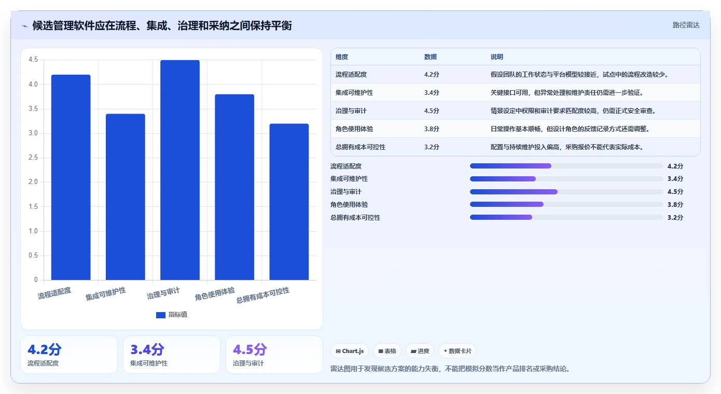Click the 4.2分 value in table
The height and width of the screenshot is (394, 721).
(x=432, y=75)
